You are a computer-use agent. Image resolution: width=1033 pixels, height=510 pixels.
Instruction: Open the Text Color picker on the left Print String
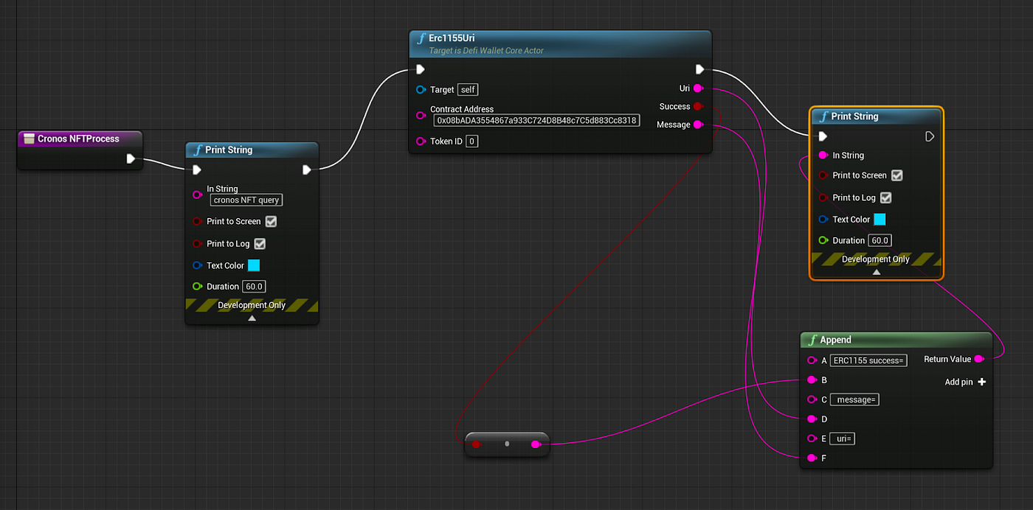pos(254,265)
